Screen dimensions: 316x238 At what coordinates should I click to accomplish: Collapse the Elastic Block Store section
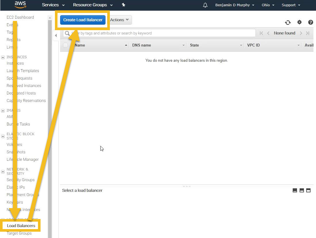point(3,136)
